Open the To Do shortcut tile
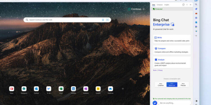Image resolution: width=211 pixels, height=105 pixels. 49,89
